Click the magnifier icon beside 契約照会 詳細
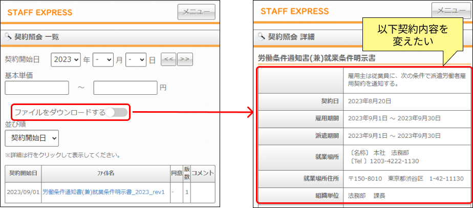 (x=263, y=37)
